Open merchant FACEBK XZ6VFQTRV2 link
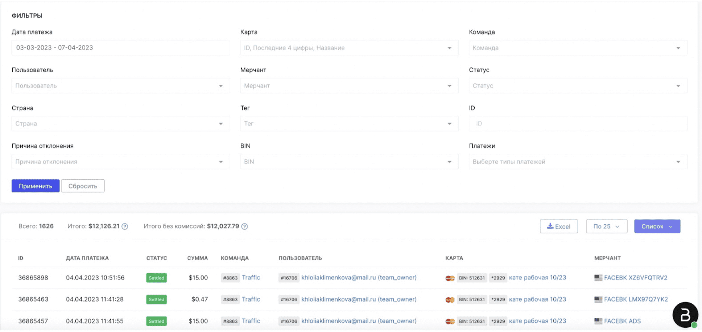This screenshot has width=702, height=332. 636,278
